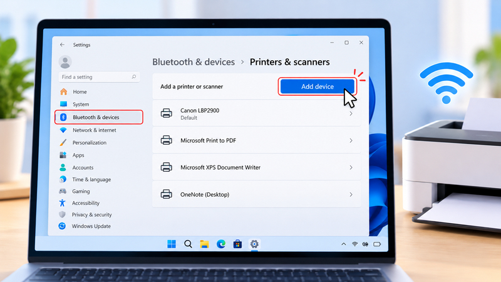Screen dimensions: 501x282
Task: Click the search magnifier in Find a setting
Action: (134, 76)
